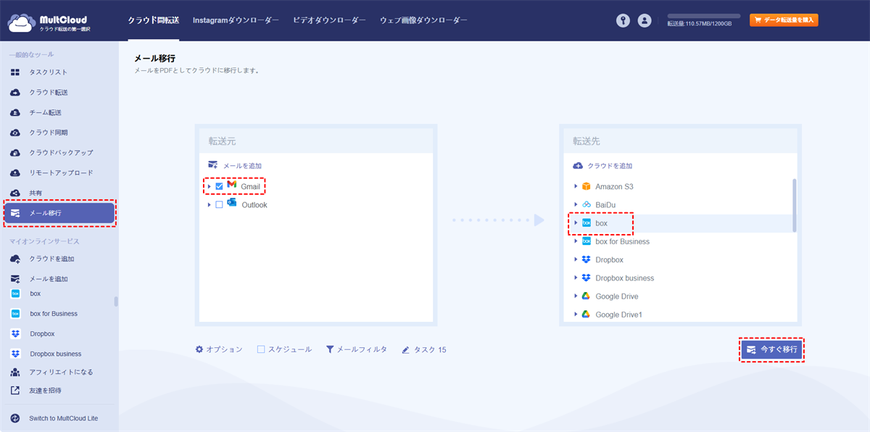
Task: Click the cloud backup sidebar icon
Action: click(x=15, y=153)
